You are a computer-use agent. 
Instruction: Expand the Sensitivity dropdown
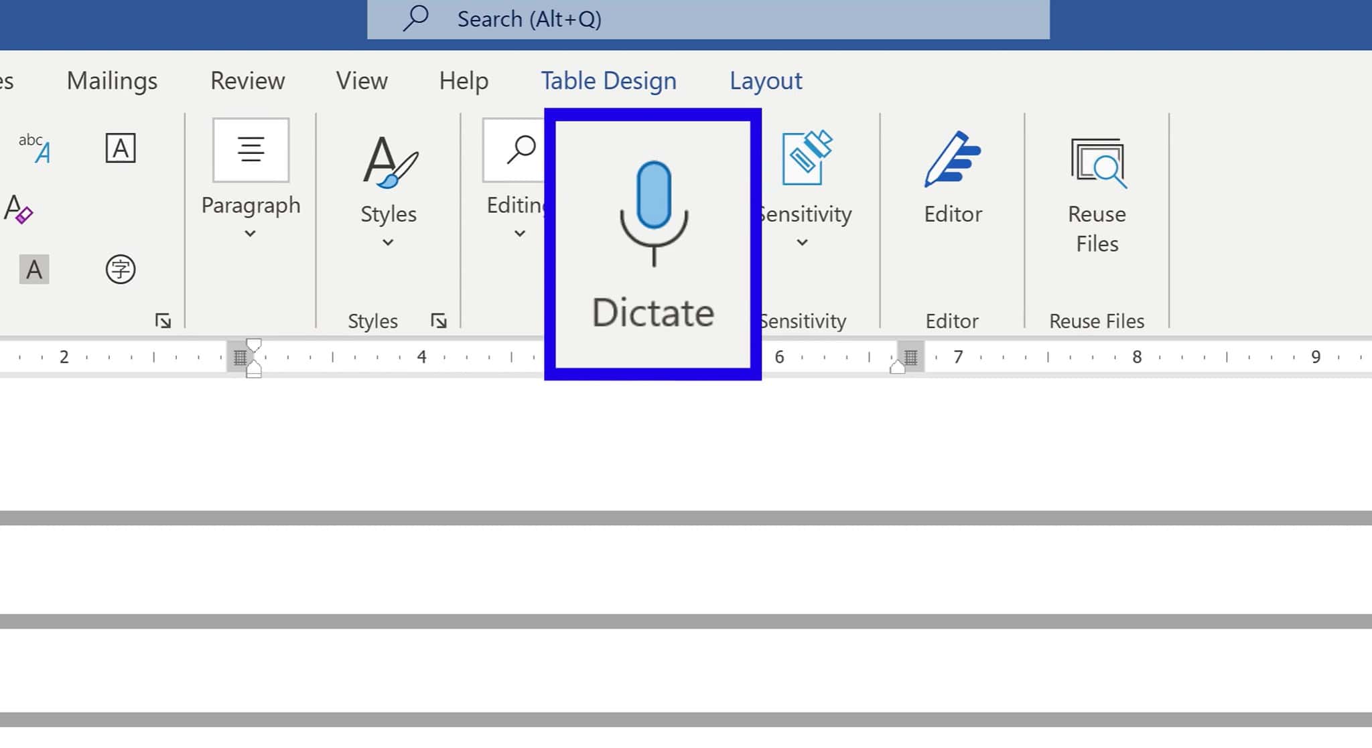click(x=803, y=243)
